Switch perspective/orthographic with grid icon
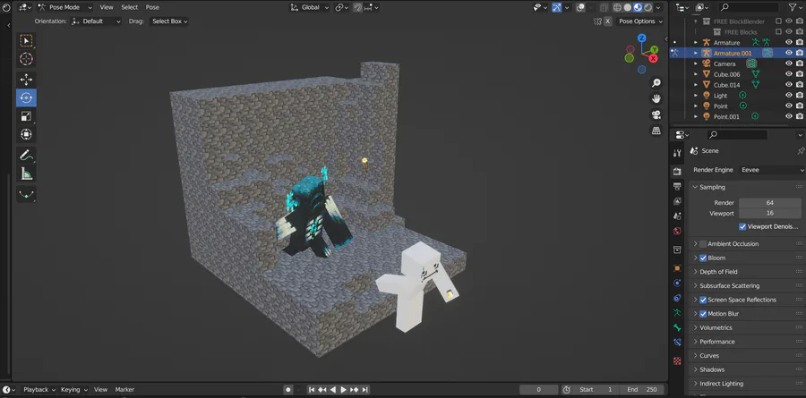This screenshot has width=806, height=398. click(x=656, y=131)
